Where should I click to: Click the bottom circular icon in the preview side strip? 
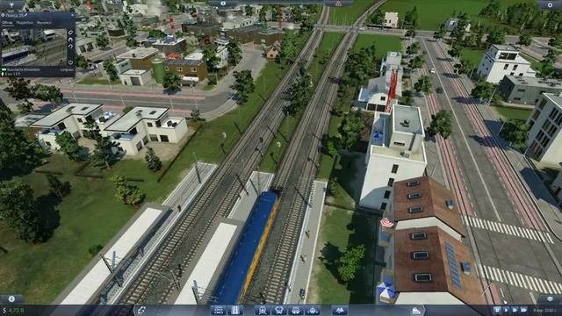point(70,62)
